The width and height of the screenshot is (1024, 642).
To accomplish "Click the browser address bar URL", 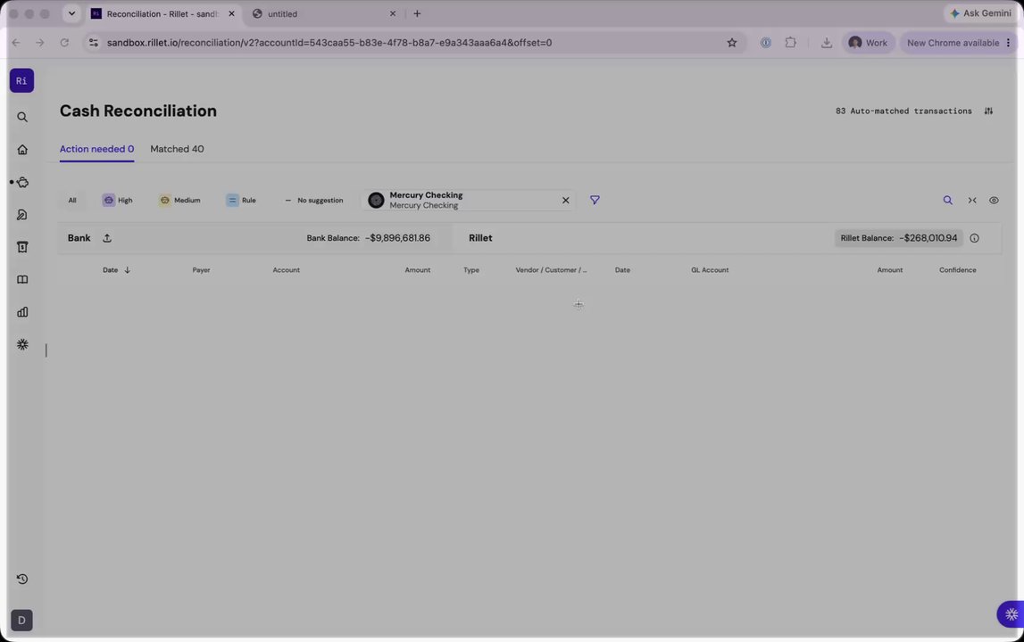I will 329,43.
